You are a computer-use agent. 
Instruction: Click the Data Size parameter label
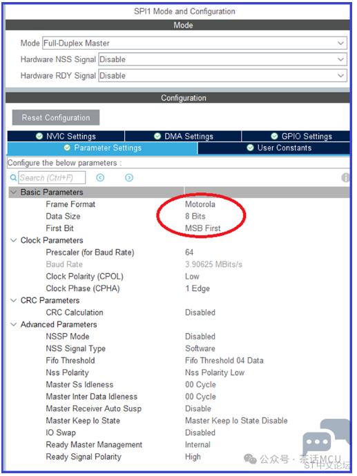tap(63, 217)
